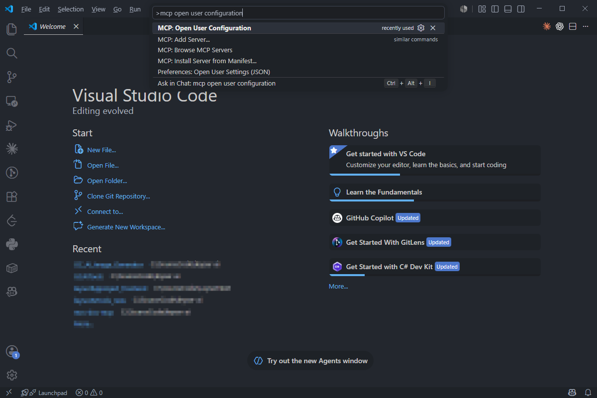Viewport: 597px width, 398px height.
Task: Click the hexagon icon in the title bar
Action: tap(464, 9)
